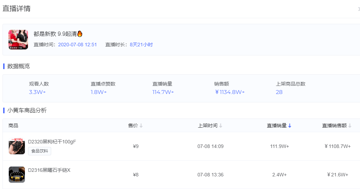Click the livestream cover thumbnail

(x=18, y=40)
